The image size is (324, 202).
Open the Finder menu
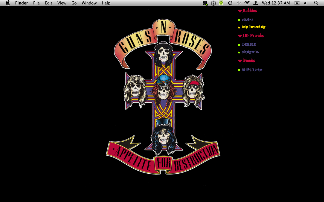pos(21,3)
